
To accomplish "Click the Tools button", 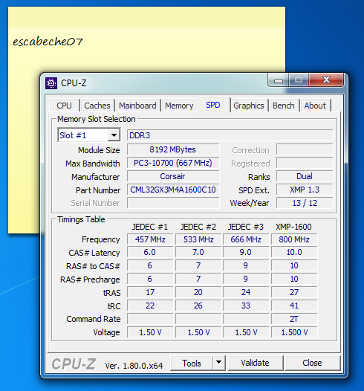I will [x=192, y=363].
